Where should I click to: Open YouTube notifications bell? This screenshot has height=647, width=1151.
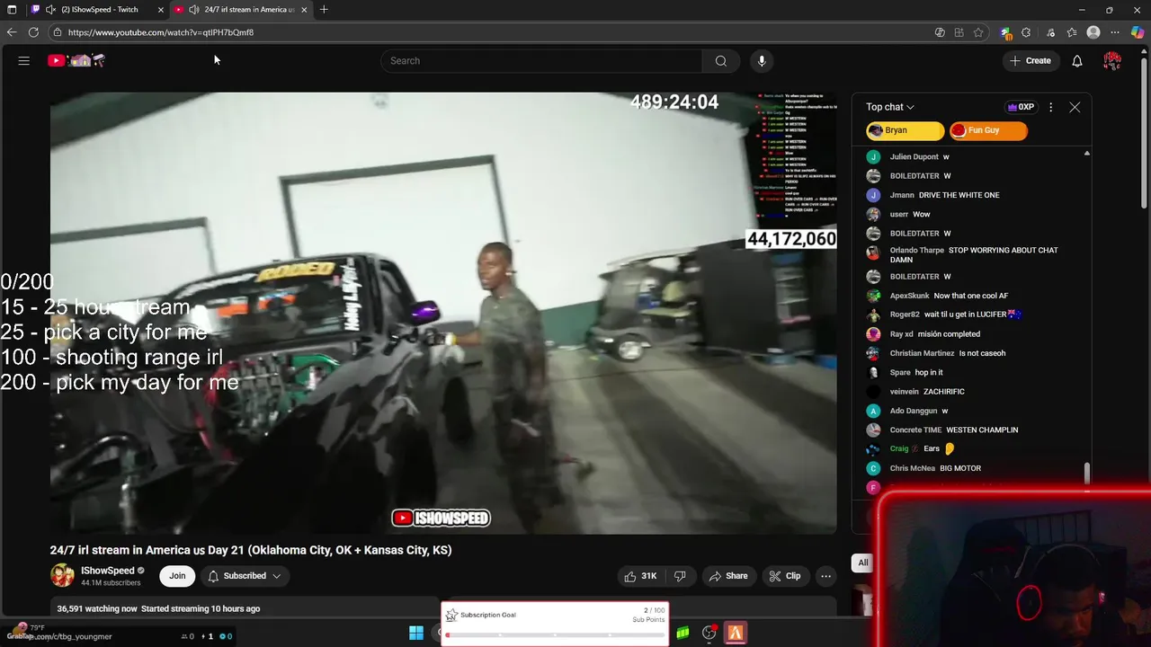1076,60
